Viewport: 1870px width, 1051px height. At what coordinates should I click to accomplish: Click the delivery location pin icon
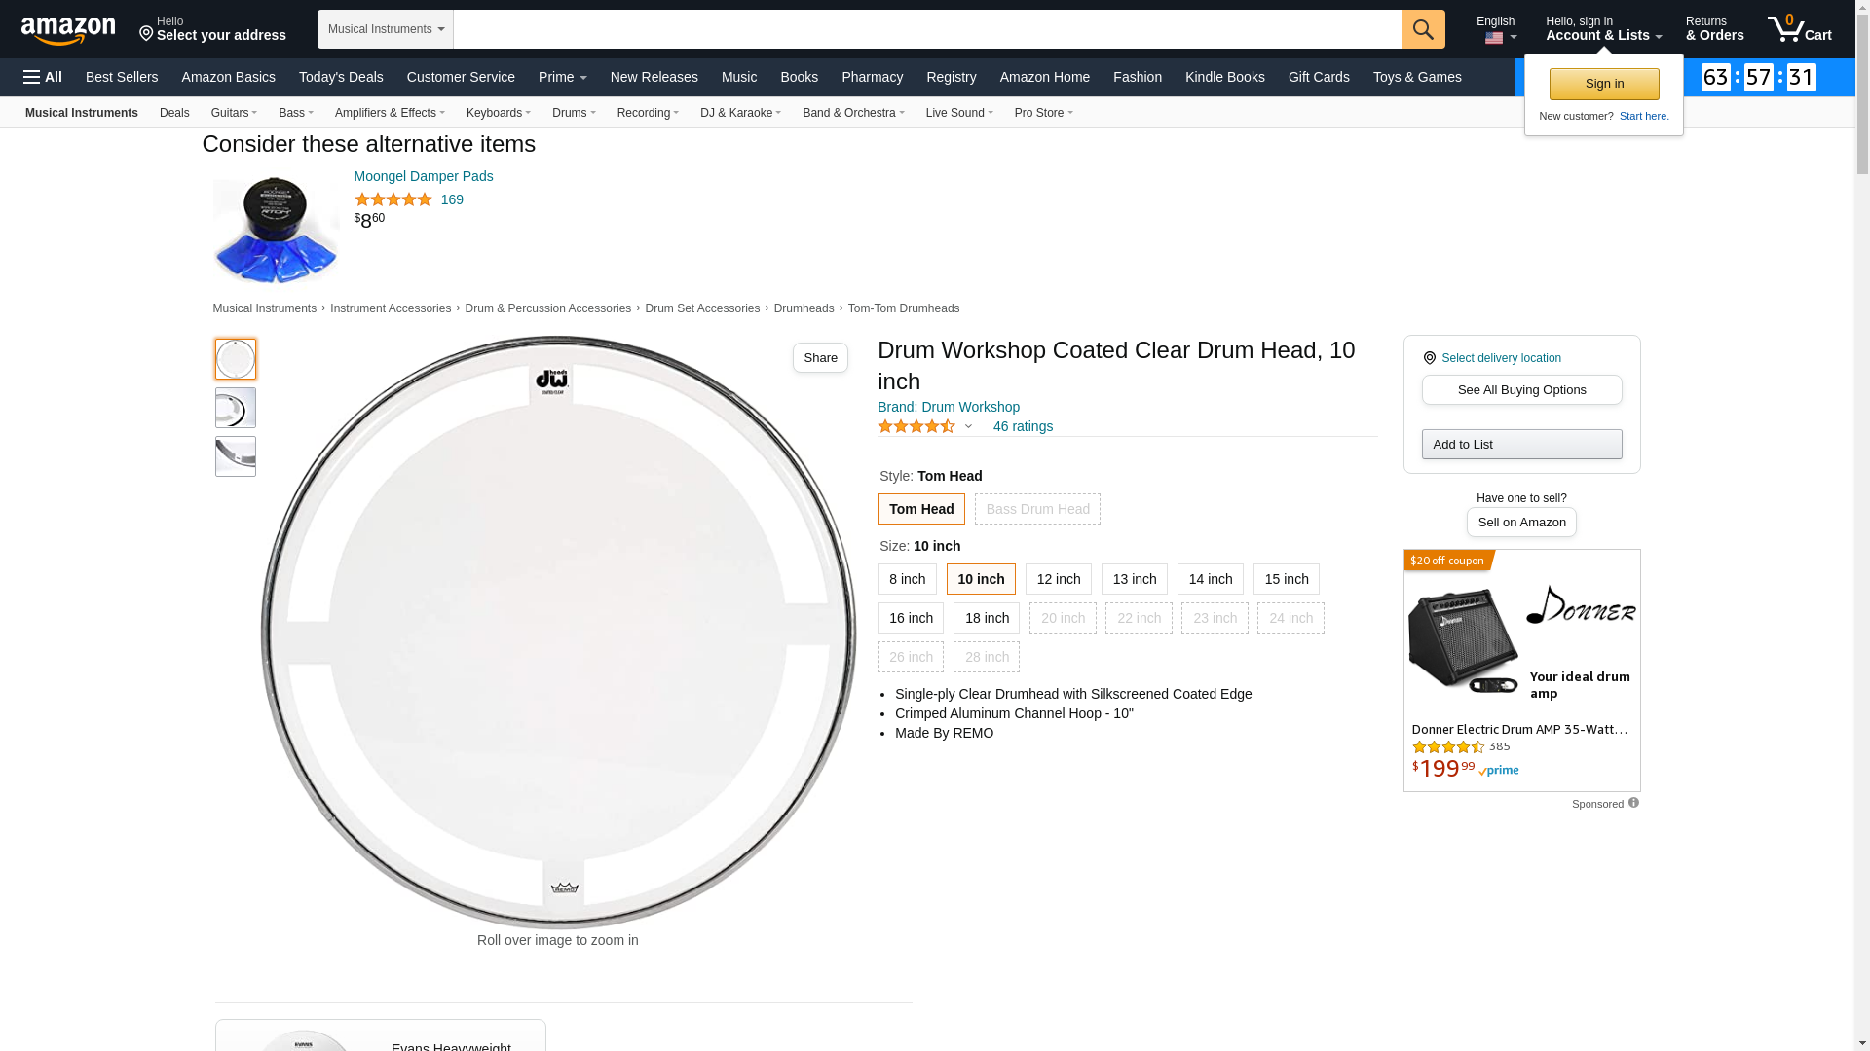pyautogui.click(x=1429, y=358)
